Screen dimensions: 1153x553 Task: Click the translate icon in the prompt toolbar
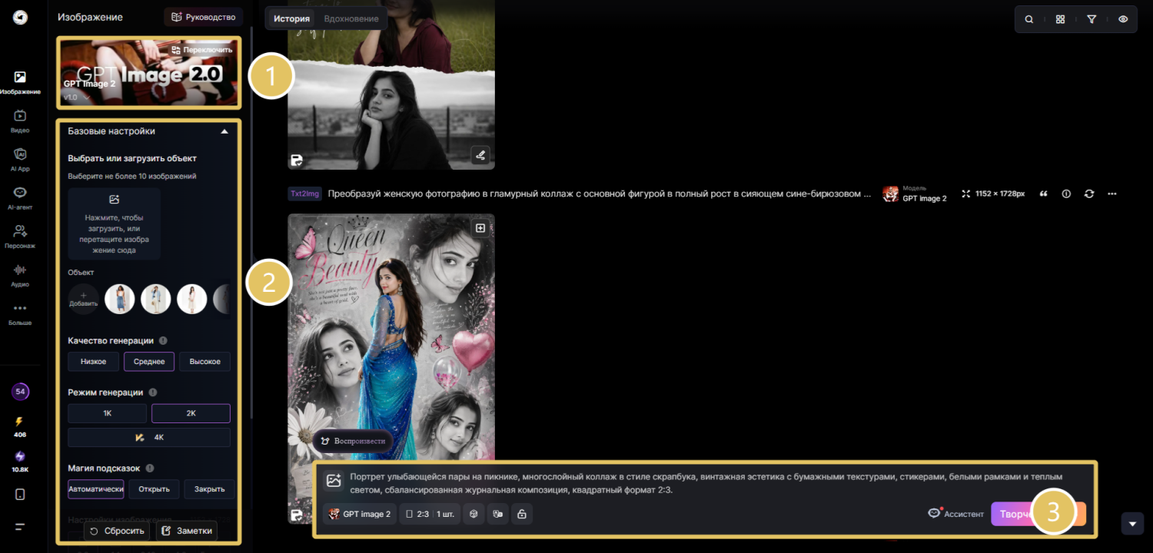(498, 514)
